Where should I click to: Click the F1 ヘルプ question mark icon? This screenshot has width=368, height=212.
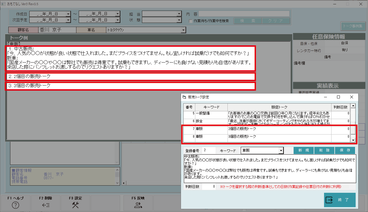pos(16,205)
